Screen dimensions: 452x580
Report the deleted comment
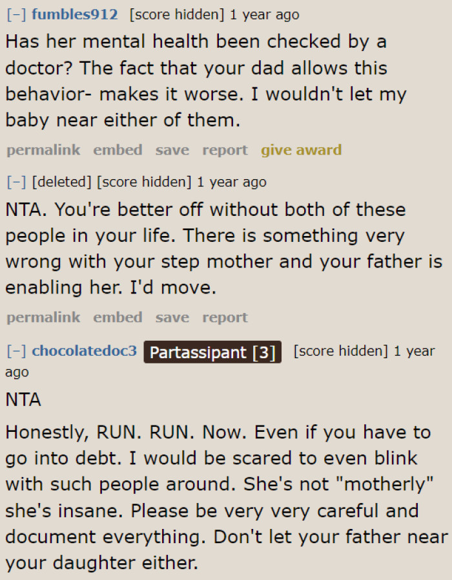tap(225, 317)
